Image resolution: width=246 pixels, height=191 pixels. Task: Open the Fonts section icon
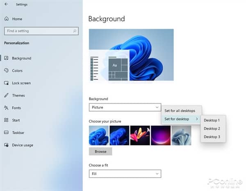(x=6, y=108)
